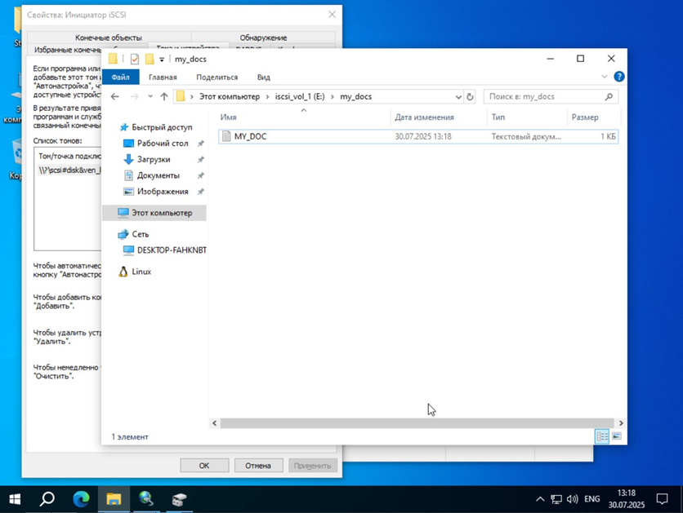Go back using the Explorer back arrow
The height and width of the screenshot is (513, 683).
(115, 96)
